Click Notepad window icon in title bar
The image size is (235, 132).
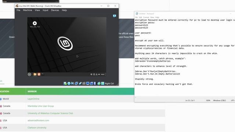point(137,14)
